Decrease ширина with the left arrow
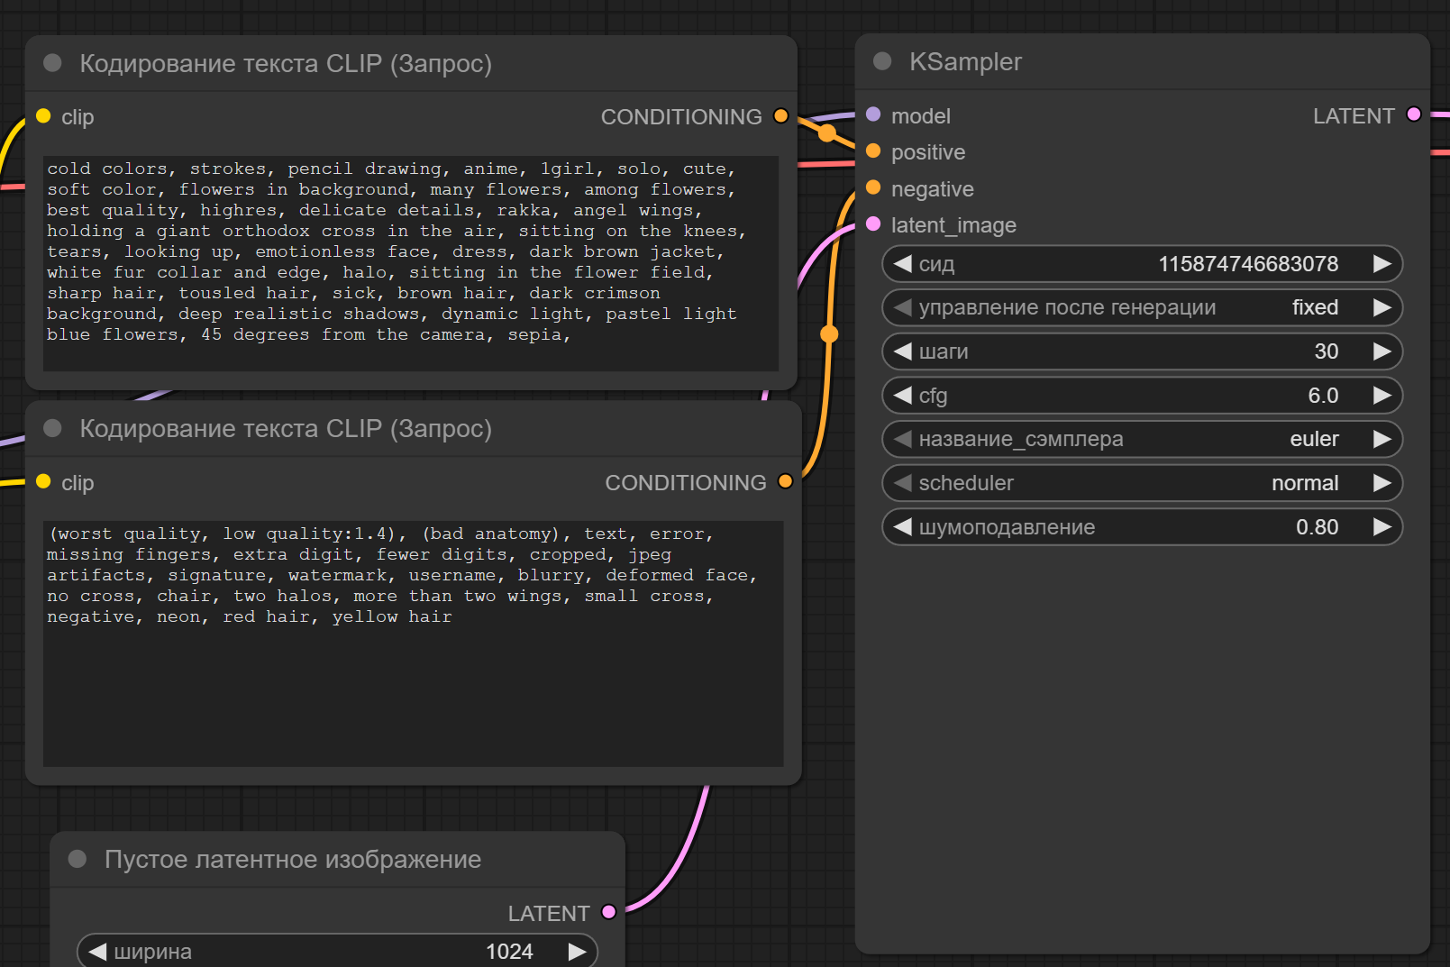This screenshot has width=1450, height=967. pyautogui.click(x=98, y=952)
